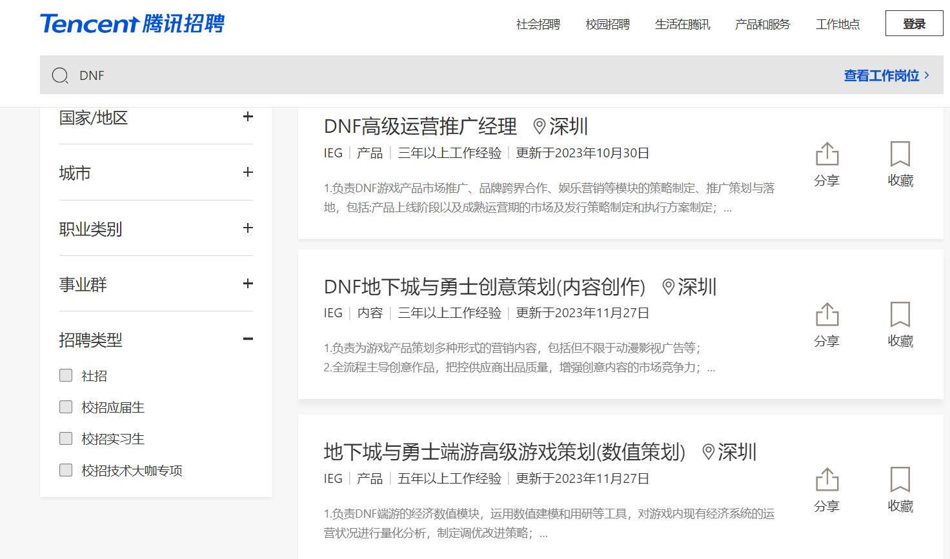
Task: Share the 地下城与勇士端游高级游戏策划 job
Action: (x=827, y=490)
